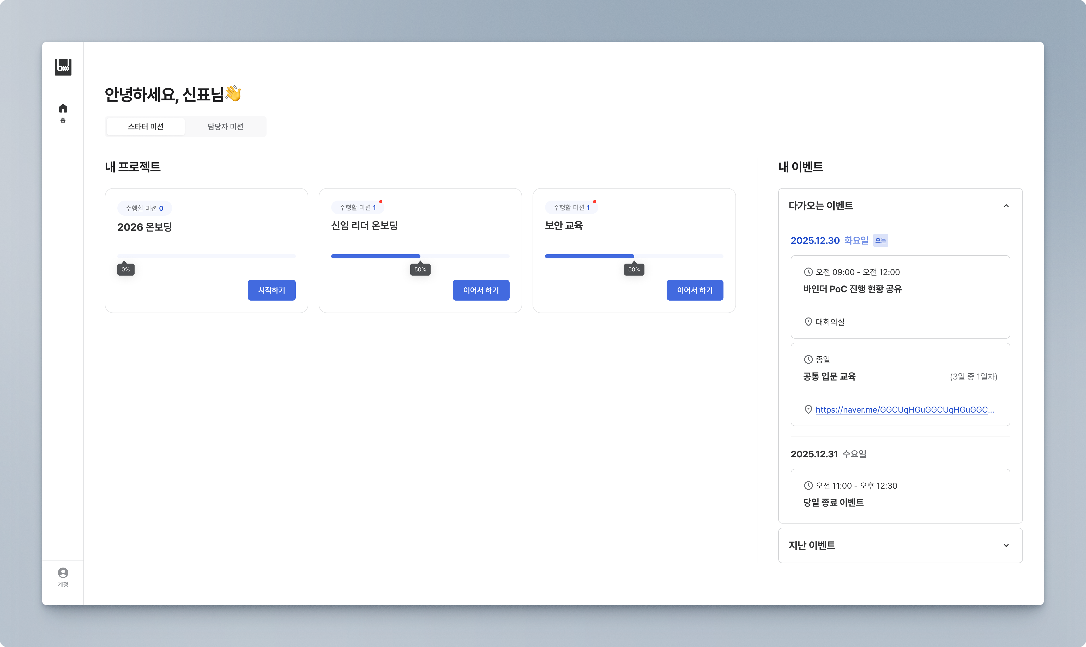Switch to the 스타터 미션 tab
This screenshot has height=647, width=1086.
(x=145, y=126)
